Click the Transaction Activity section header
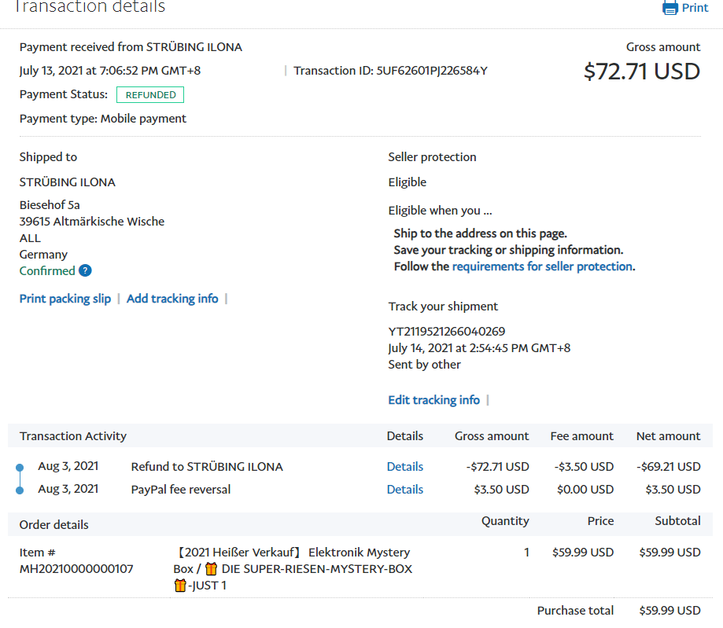This screenshot has width=723, height=628. pyautogui.click(x=73, y=436)
